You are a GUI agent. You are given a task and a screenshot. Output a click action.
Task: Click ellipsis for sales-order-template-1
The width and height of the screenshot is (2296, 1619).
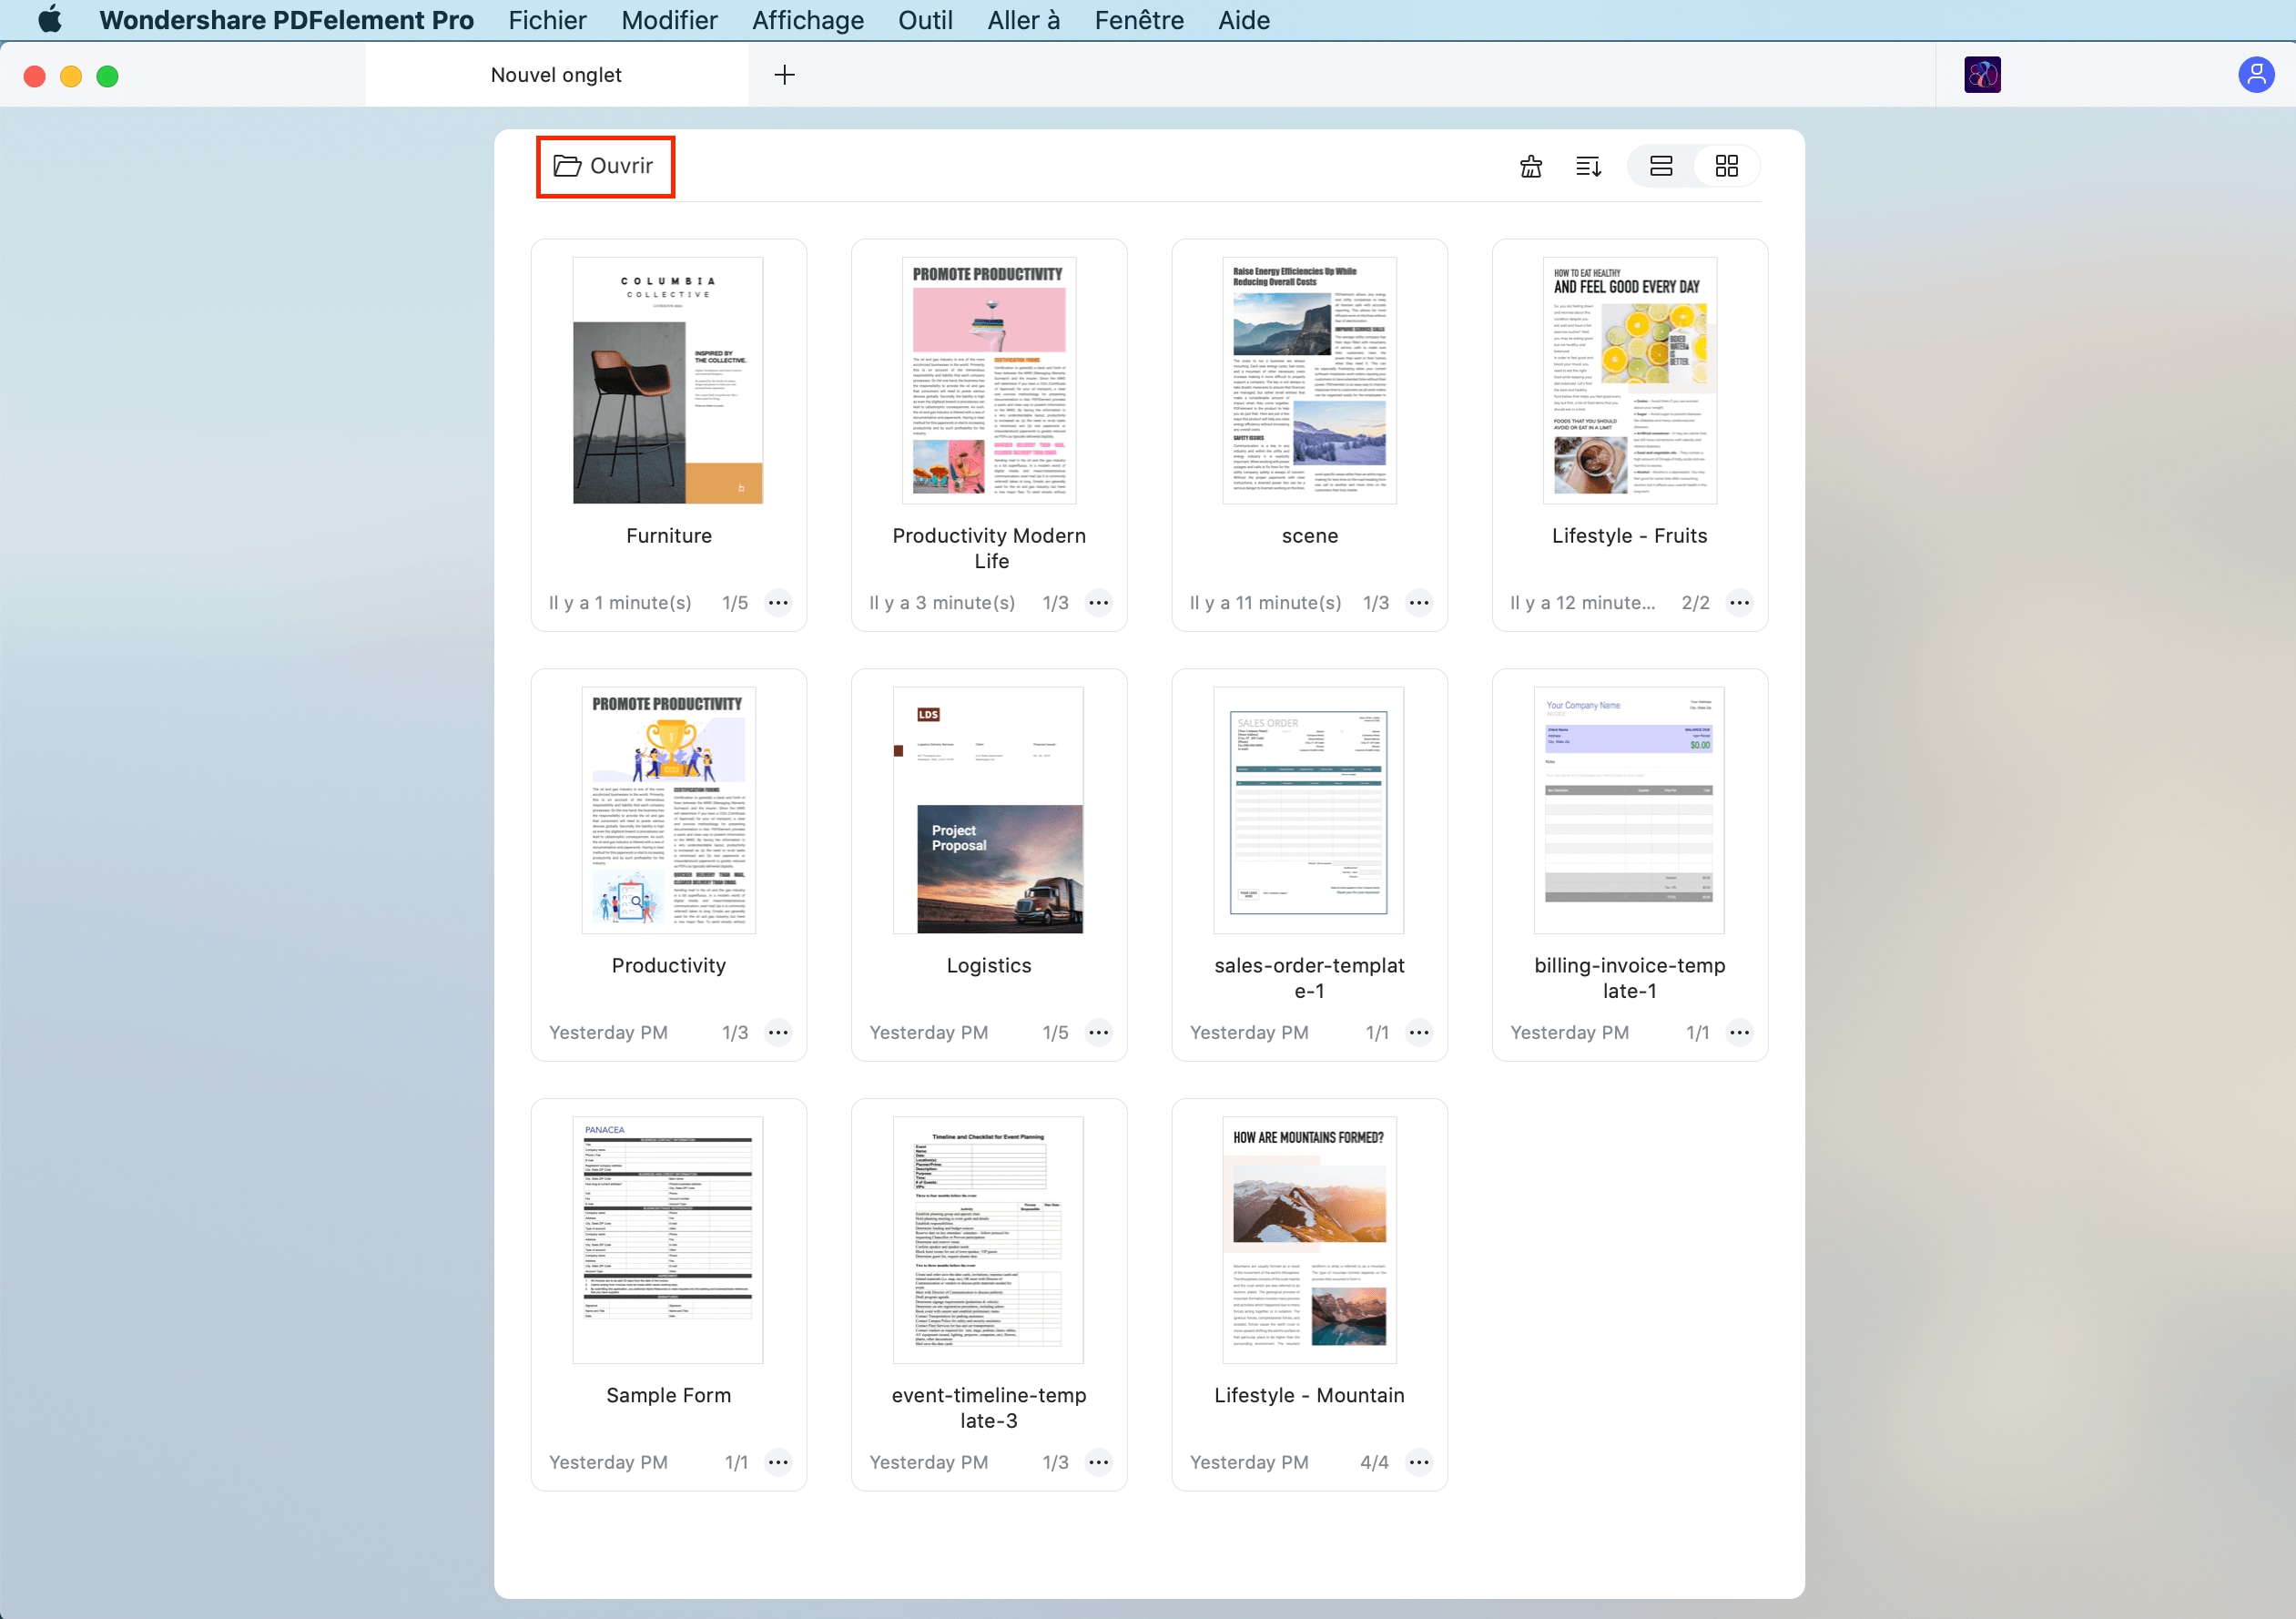pyautogui.click(x=1420, y=1034)
